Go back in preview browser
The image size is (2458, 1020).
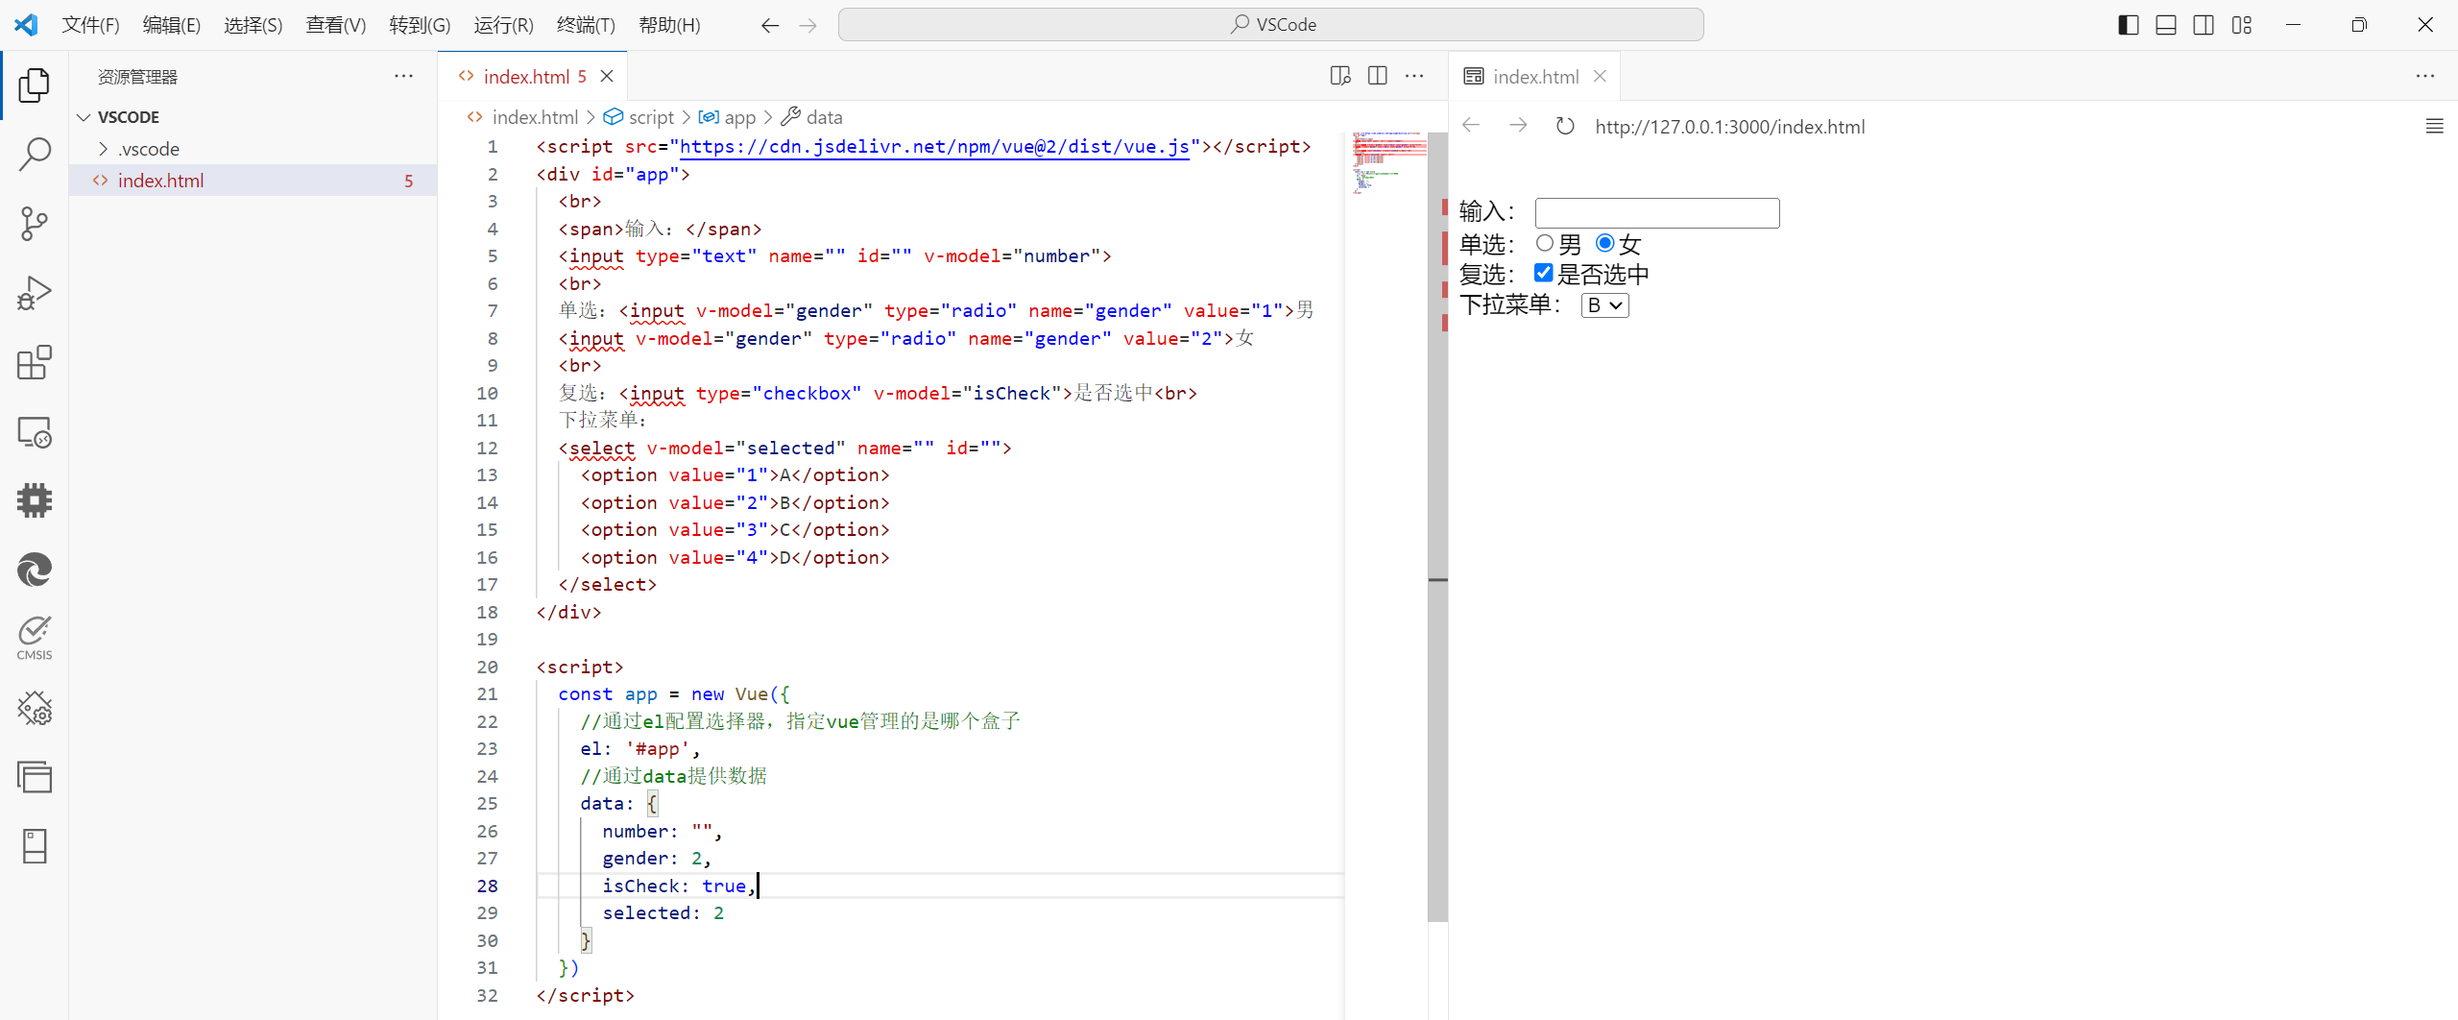[1471, 126]
